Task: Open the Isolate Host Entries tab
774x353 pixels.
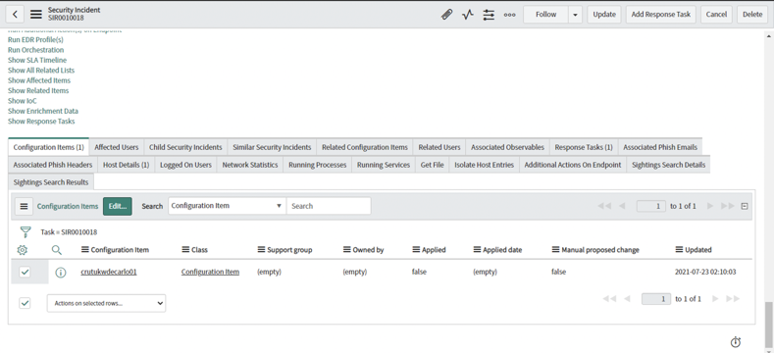Action: pos(485,165)
